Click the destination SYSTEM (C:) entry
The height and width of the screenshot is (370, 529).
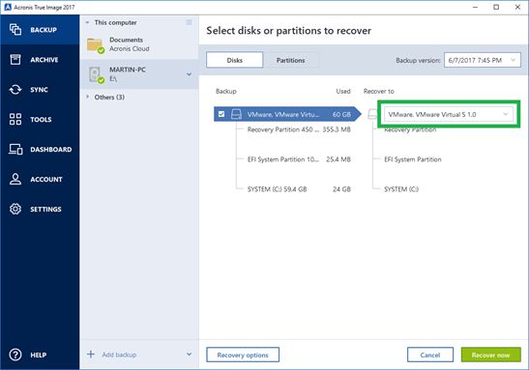(x=401, y=189)
